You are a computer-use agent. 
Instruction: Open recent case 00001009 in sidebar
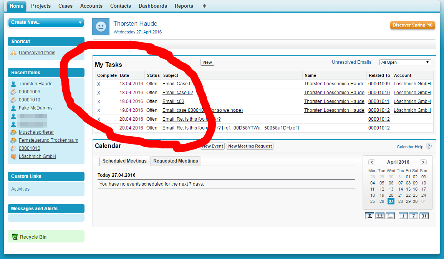point(30,92)
